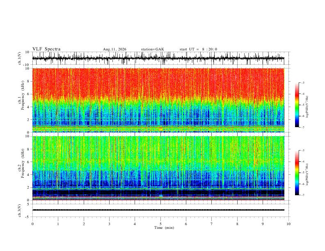Click the "Time (min)" axis label

pos(164,228)
